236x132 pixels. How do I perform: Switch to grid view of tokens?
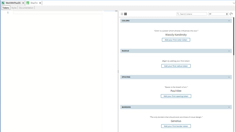coord(126,14)
